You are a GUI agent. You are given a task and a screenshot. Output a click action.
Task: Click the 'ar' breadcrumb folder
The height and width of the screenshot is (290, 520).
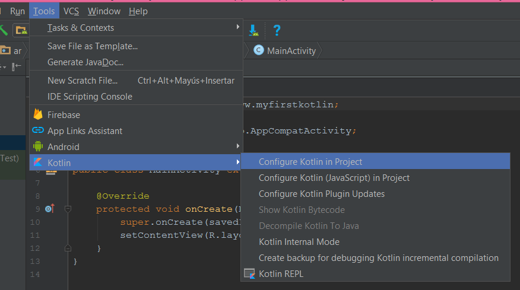pos(11,51)
